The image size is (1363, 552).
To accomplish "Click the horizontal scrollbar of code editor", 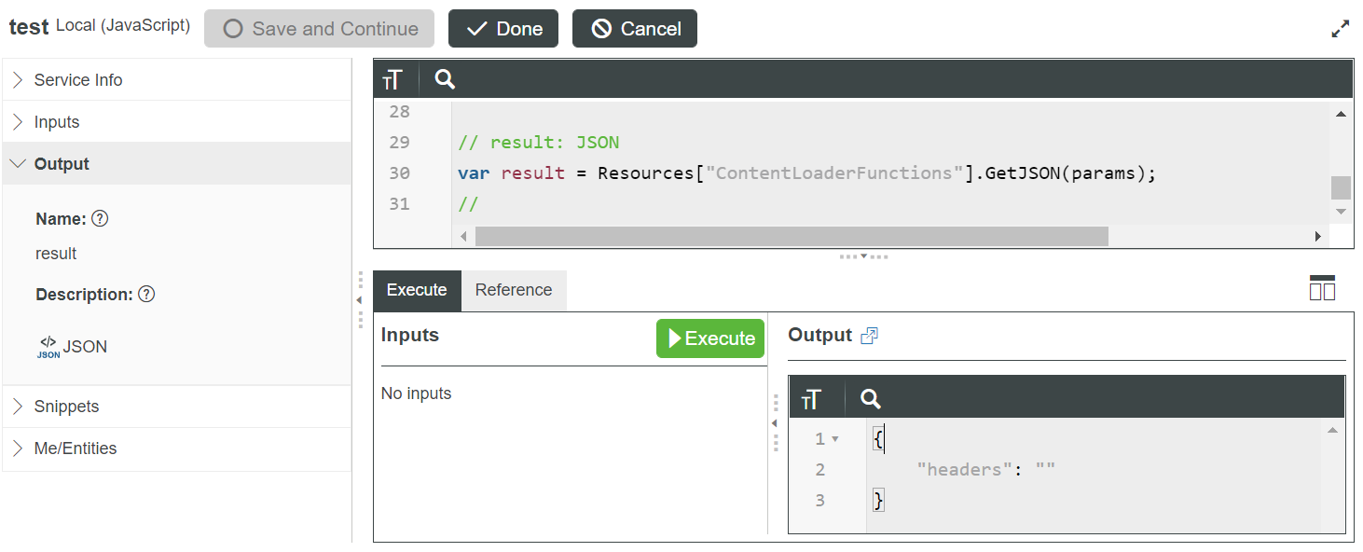I will [x=791, y=237].
